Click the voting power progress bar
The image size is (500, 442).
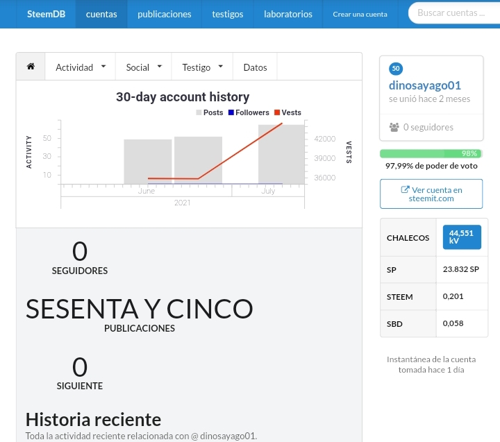(431, 153)
